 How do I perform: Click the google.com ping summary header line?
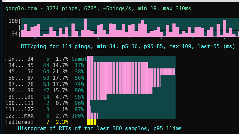[98, 8]
